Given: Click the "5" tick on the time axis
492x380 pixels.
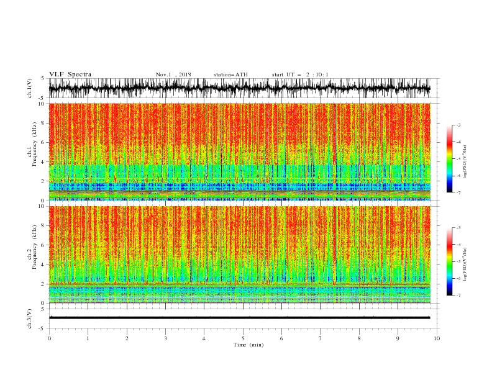Looking at the screenshot, I should pyautogui.click(x=243, y=338).
